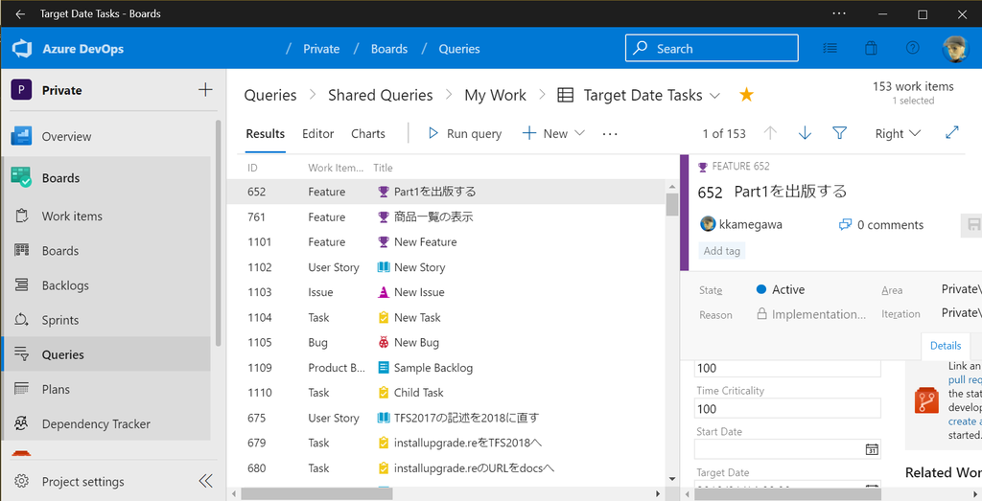This screenshot has width=982, height=501.
Task: Go to previous work item with up arrow
Action: 770,132
